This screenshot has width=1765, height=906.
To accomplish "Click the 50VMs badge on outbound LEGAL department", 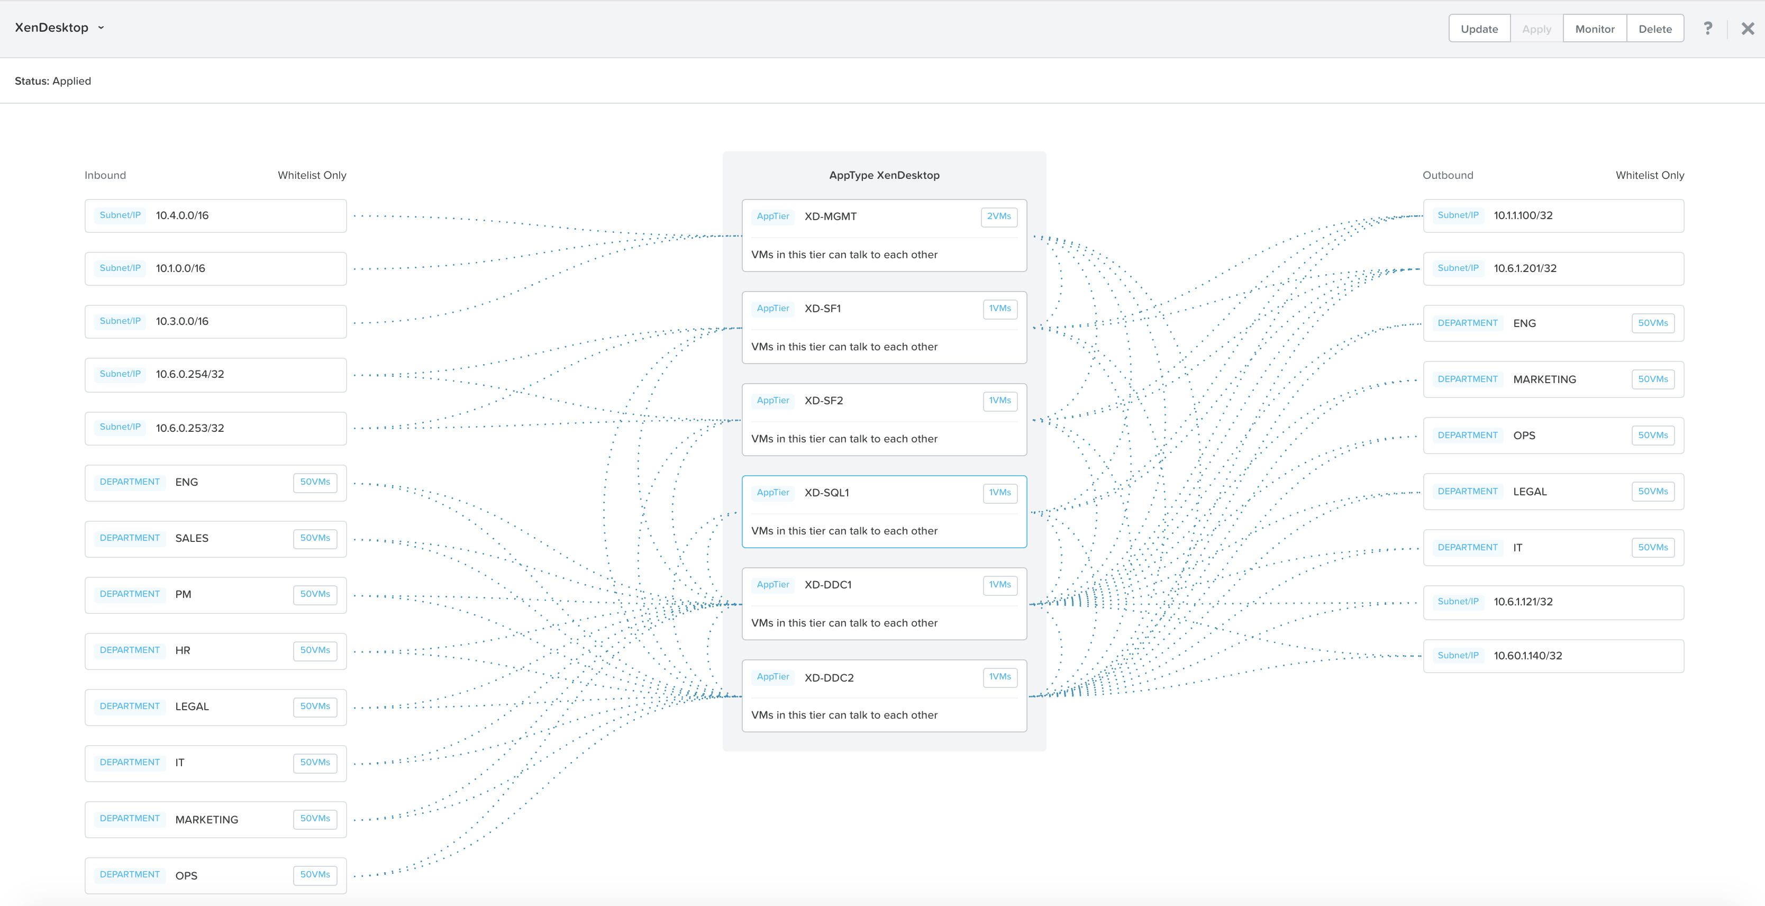I will [x=1653, y=491].
